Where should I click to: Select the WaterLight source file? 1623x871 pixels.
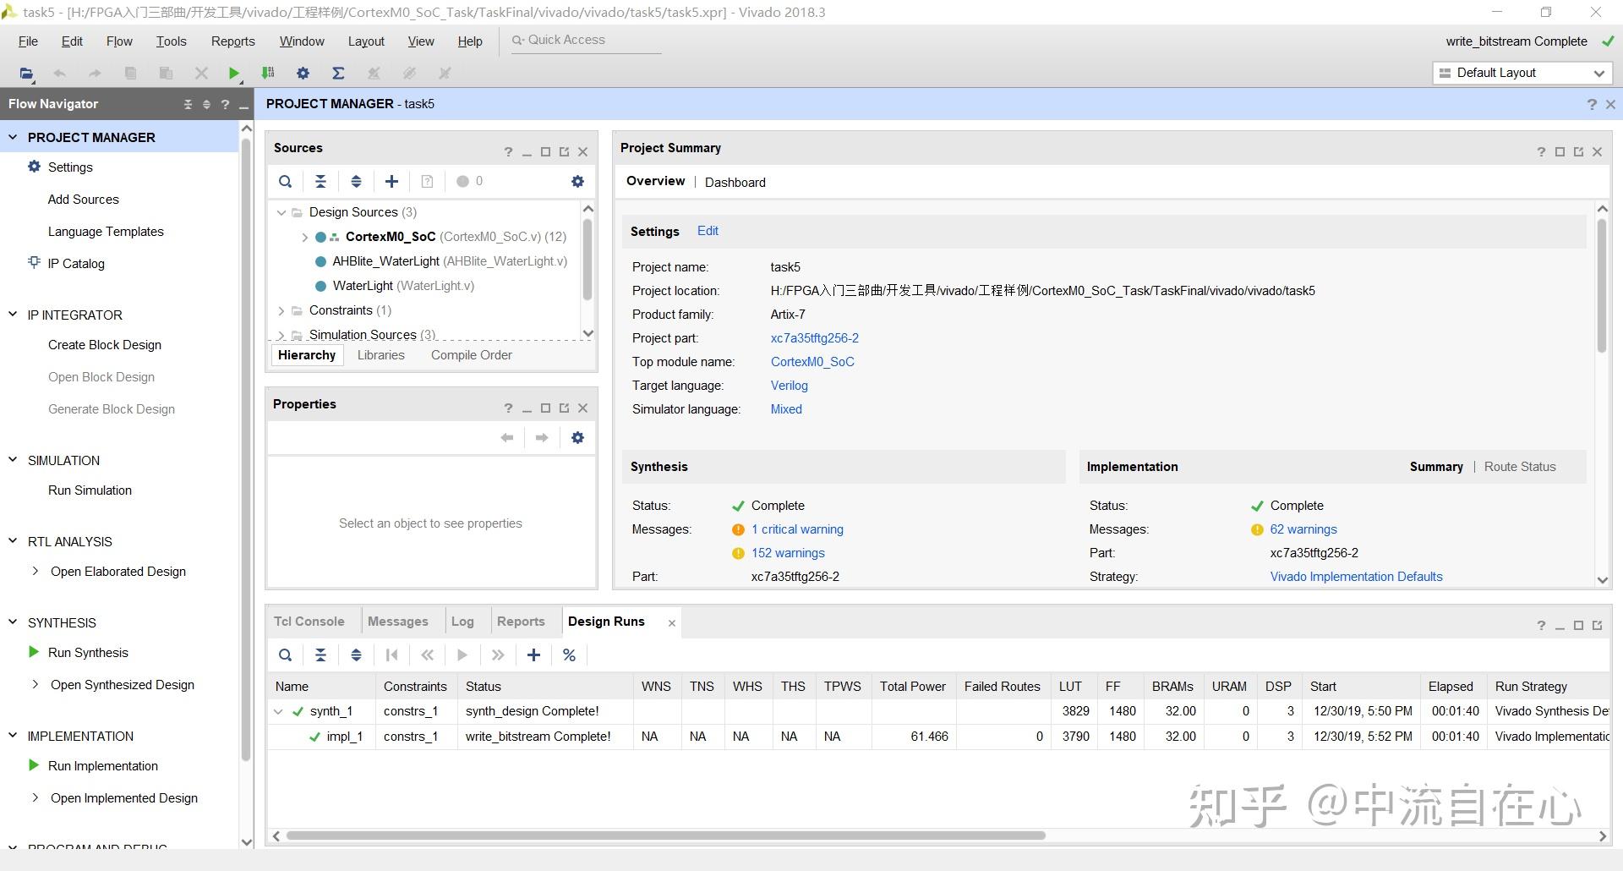pyautogui.click(x=402, y=286)
